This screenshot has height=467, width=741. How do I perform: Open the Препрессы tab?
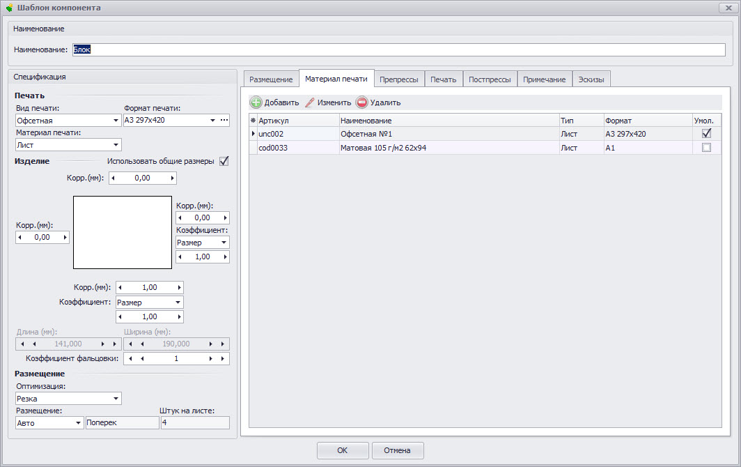(x=399, y=79)
